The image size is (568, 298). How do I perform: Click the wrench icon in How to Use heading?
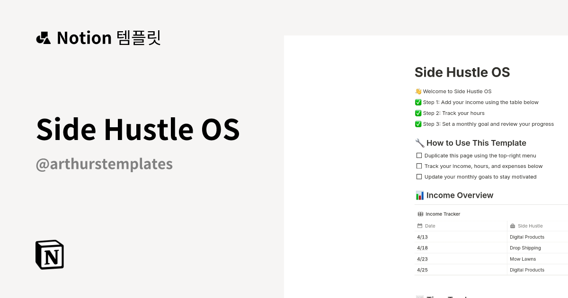tap(418, 142)
